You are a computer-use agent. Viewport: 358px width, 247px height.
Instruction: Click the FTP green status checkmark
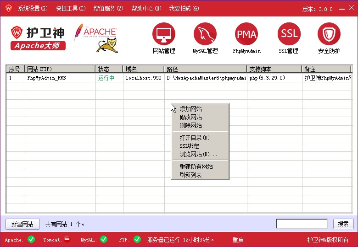pos(137,239)
